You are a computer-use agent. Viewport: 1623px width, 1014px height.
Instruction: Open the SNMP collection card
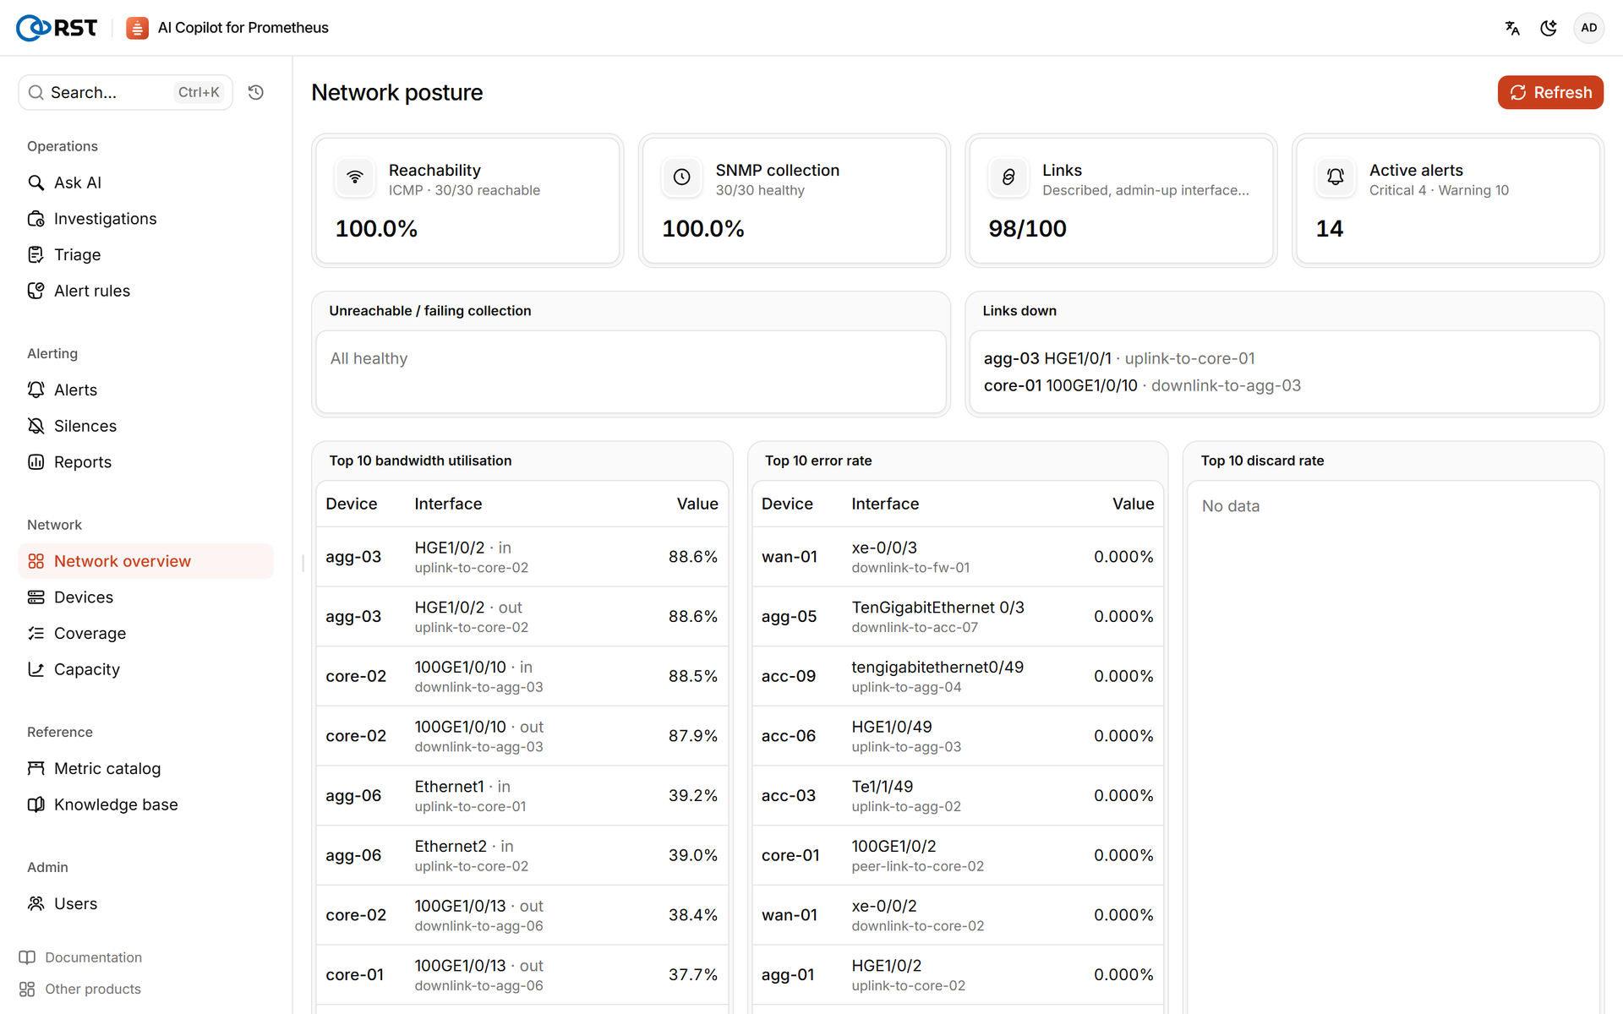pyautogui.click(x=795, y=200)
